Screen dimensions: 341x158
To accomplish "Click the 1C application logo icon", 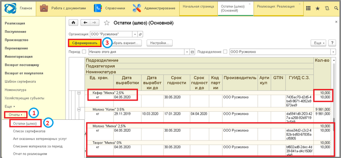I will [x=10, y=8].
